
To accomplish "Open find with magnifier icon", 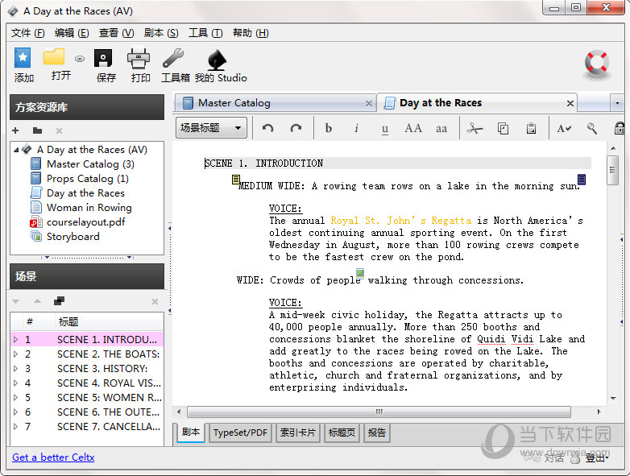I will (x=592, y=129).
